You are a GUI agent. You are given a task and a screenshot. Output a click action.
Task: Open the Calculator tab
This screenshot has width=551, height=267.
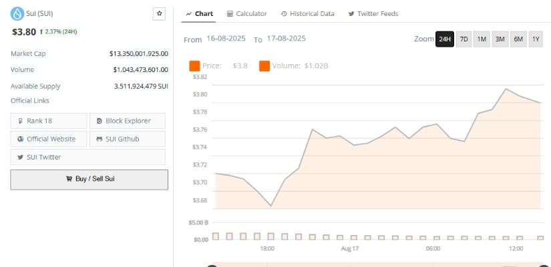246,14
